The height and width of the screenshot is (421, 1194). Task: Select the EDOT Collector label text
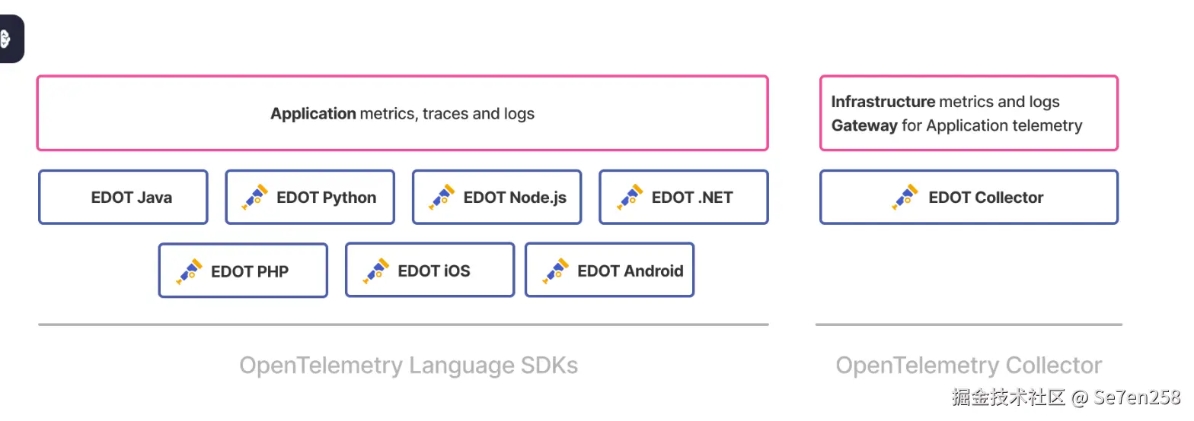pos(985,198)
